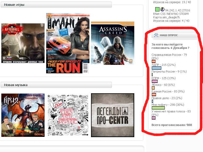Click the red bar under Единая Россия
This screenshot has height=152, width=203.
tap(154, 95)
